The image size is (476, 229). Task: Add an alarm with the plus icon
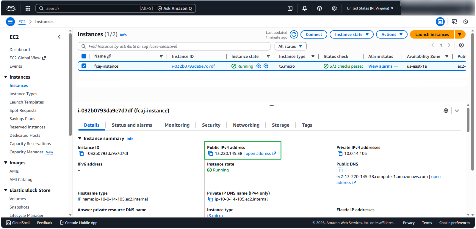(396, 66)
